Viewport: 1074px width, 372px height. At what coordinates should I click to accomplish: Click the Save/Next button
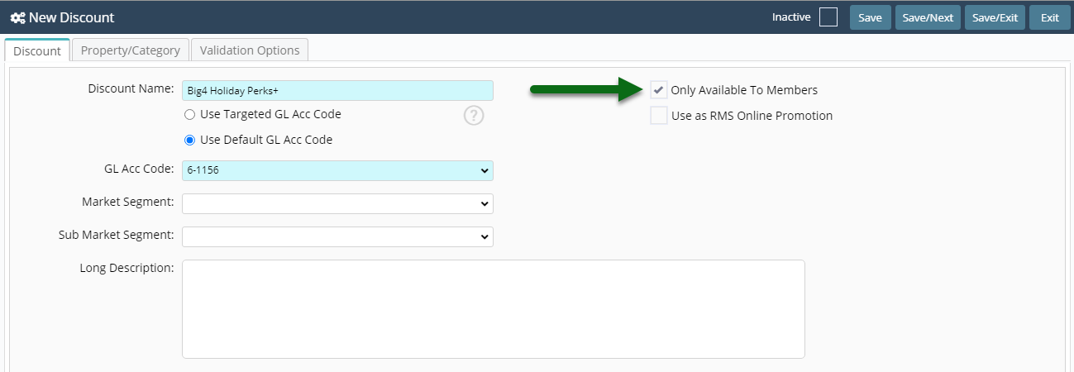click(928, 17)
